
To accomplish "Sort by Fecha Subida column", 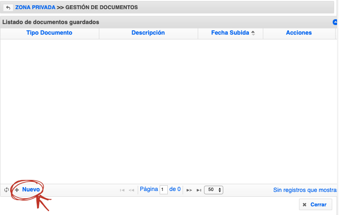I will [x=230, y=33].
